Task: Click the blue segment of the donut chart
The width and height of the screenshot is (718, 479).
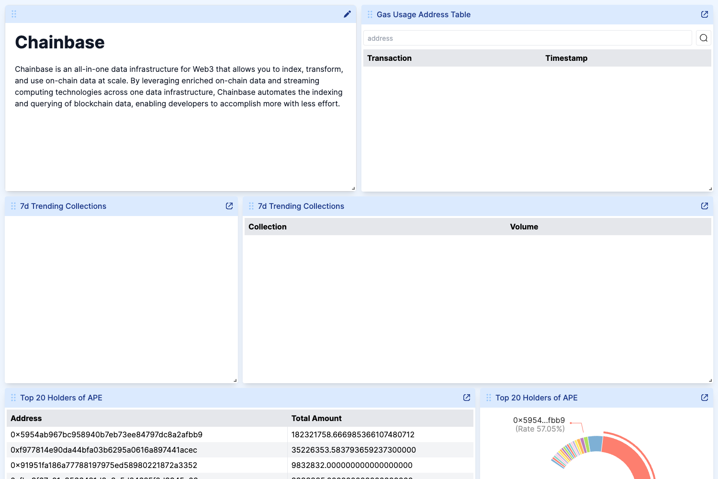Action: point(595,444)
